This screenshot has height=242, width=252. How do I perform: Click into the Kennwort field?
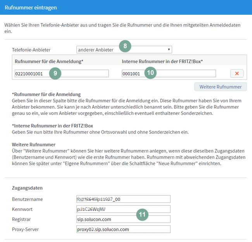click(x=123, y=209)
